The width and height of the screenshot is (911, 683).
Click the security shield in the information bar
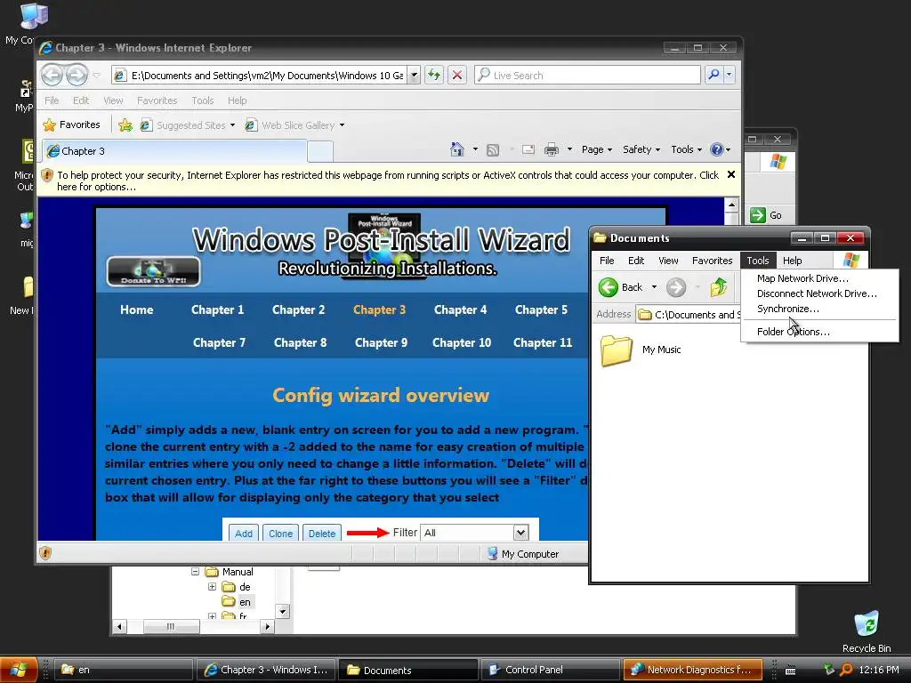47,175
